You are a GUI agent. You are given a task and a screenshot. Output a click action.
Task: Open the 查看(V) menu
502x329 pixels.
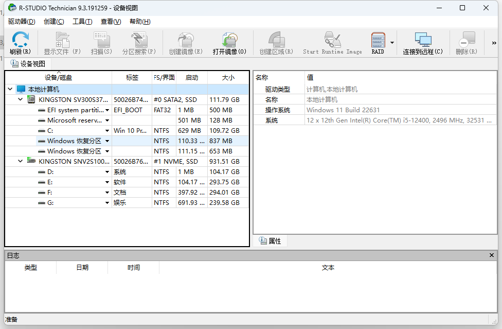click(x=111, y=22)
